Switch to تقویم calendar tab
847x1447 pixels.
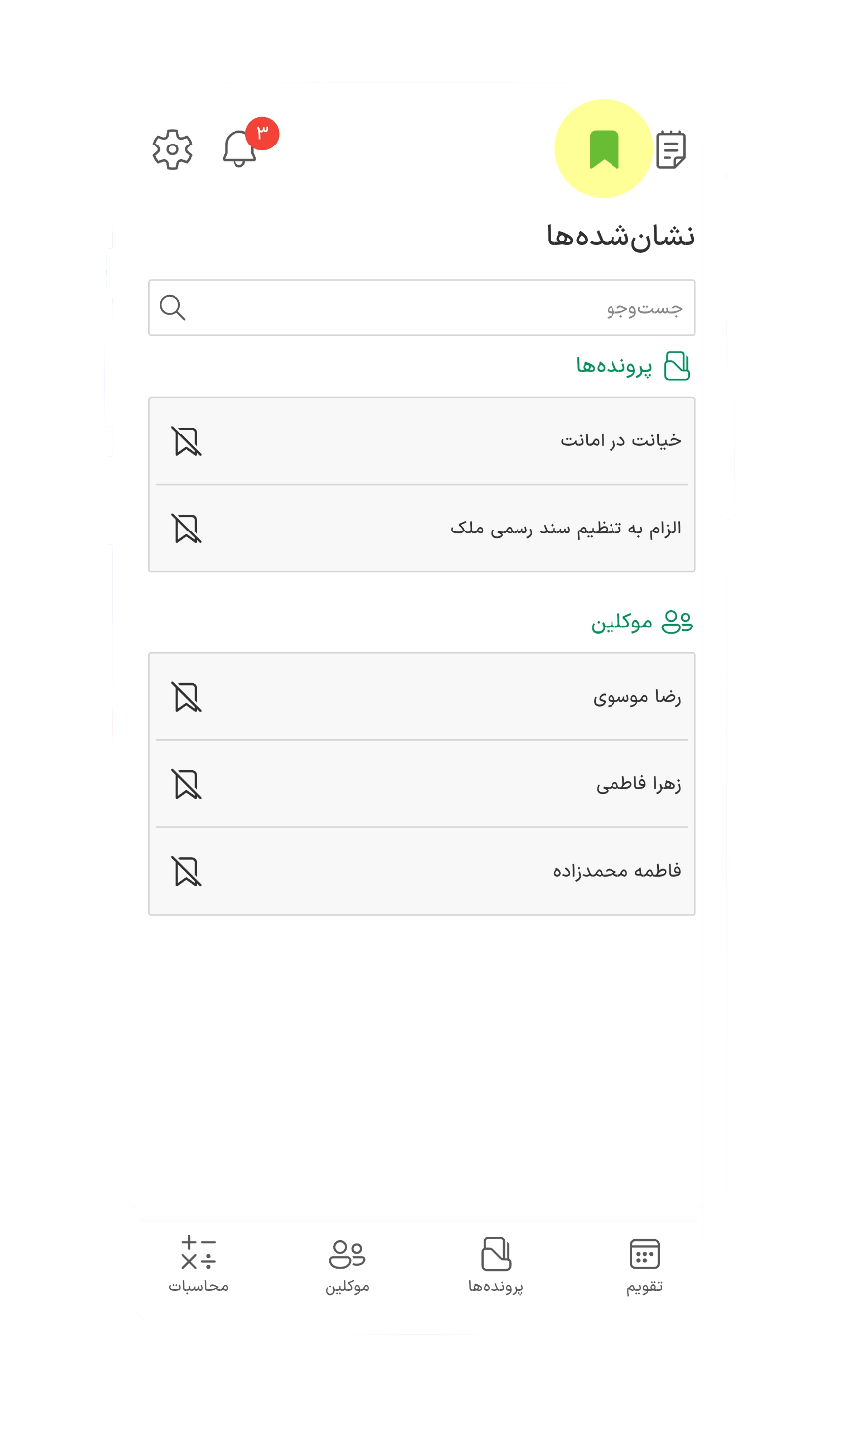click(x=644, y=1265)
